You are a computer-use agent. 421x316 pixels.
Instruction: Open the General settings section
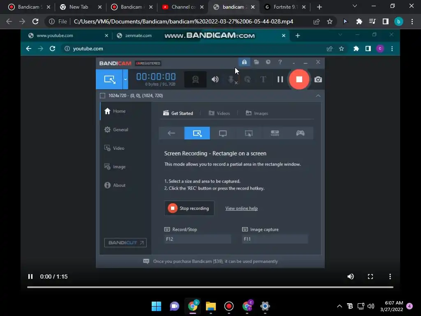116,130
